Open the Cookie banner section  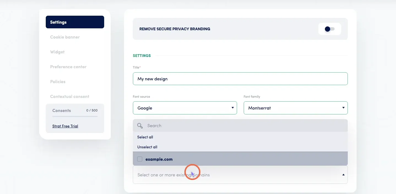pos(65,37)
